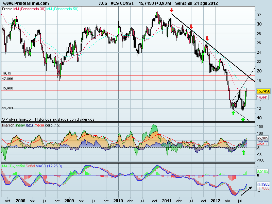The width and height of the screenshot is (272, 204).
Task: Click the www.ProRealTime.com header text
Action: (26, 3)
